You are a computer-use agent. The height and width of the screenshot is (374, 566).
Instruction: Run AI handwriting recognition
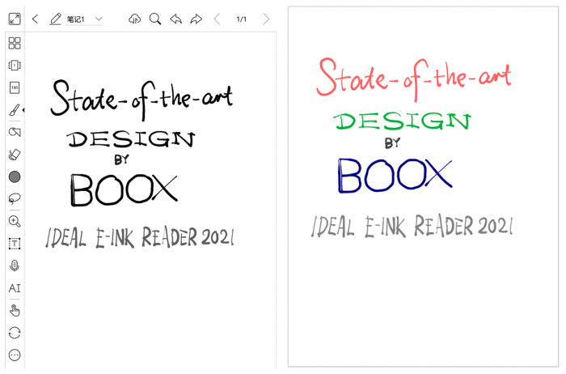coord(15,288)
